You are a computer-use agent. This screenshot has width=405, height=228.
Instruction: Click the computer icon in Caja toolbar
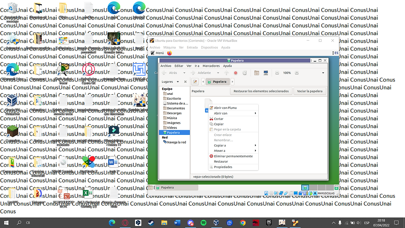click(266, 73)
